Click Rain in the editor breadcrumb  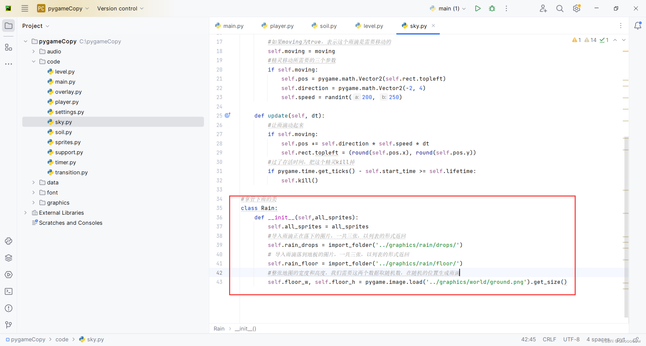click(x=219, y=329)
